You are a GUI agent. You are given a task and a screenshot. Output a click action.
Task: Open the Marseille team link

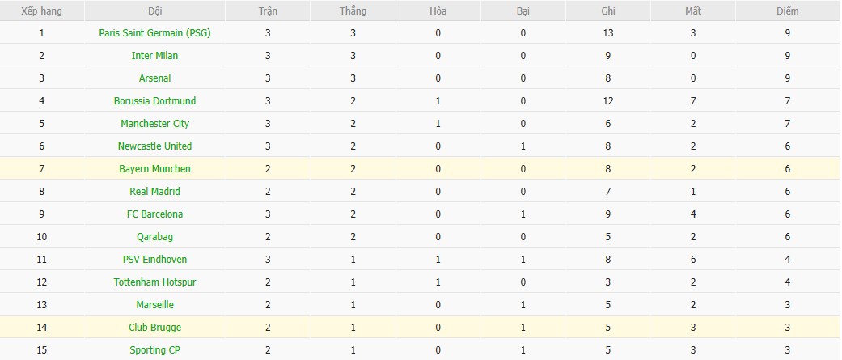pos(154,305)
